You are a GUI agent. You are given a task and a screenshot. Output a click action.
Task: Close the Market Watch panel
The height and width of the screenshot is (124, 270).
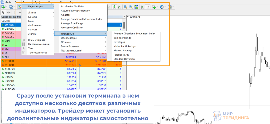pyautogui.click(x=124, y=17)
